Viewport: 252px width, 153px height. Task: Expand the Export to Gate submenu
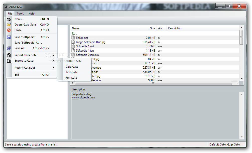[31, 61]
